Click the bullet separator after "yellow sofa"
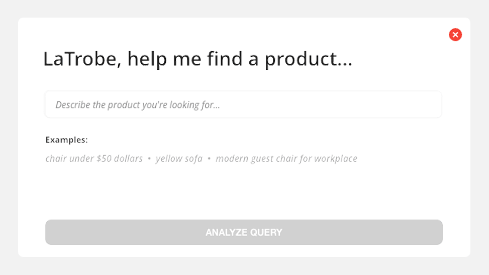This screenshot has height=275, width=489. click(209, 159)
